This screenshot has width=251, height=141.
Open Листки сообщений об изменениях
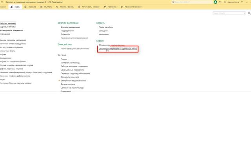[x=75, y=49]
